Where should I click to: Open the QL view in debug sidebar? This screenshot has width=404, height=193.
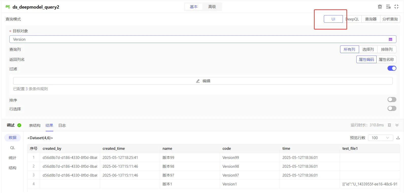12,148
